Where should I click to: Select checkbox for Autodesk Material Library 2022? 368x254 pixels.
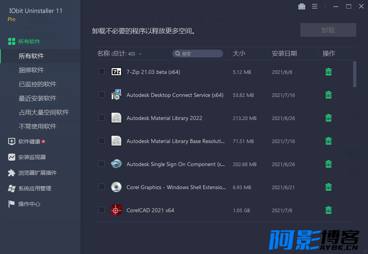(102, 117)
